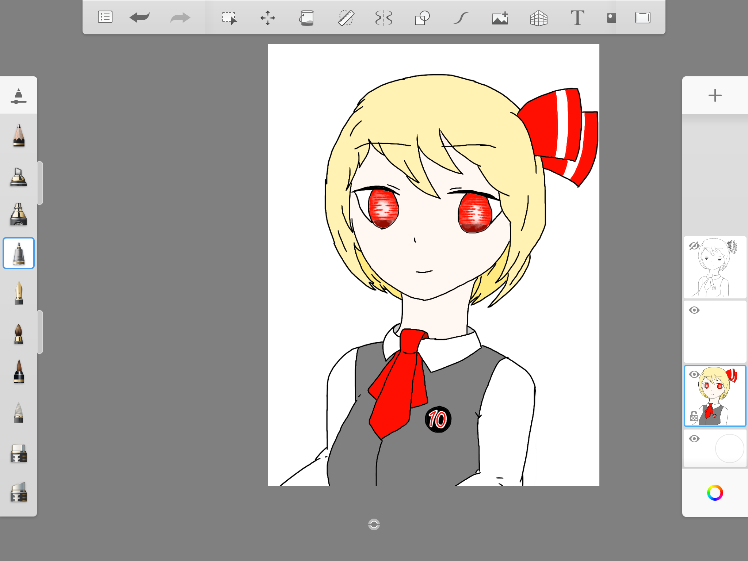This screenshot has height=561, width=748.
Task: Open the ruler guide tool
Action: point(346,18)
